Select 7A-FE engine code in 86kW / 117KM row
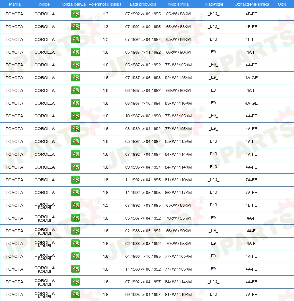The height and width of the screenshot is (301, 294). click(x=251, y=193)
